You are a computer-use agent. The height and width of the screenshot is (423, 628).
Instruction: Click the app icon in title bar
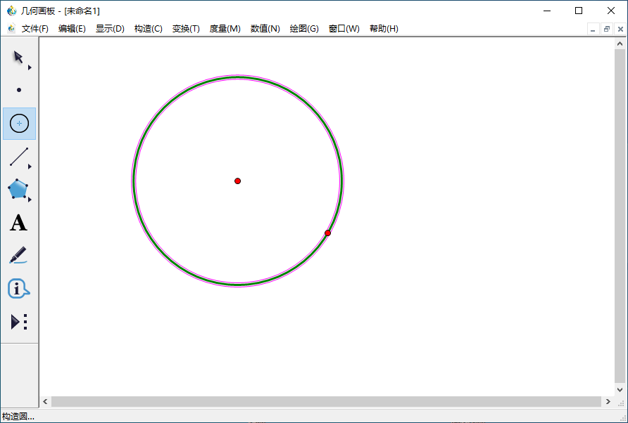(x=11, y=11)
